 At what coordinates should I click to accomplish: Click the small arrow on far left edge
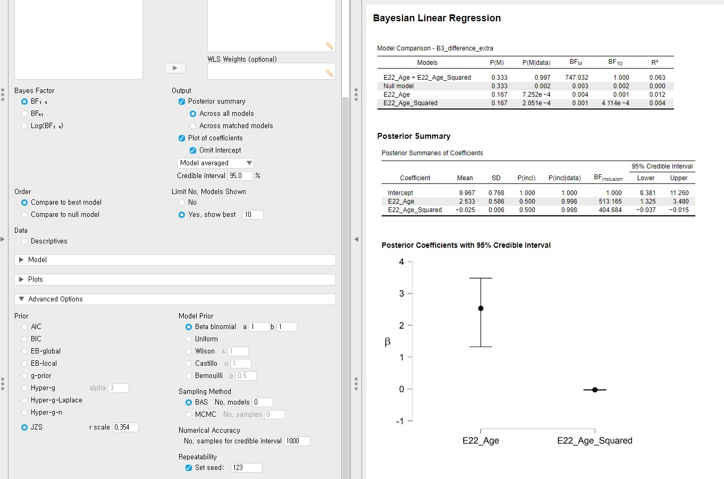click(x=3, y=239)
